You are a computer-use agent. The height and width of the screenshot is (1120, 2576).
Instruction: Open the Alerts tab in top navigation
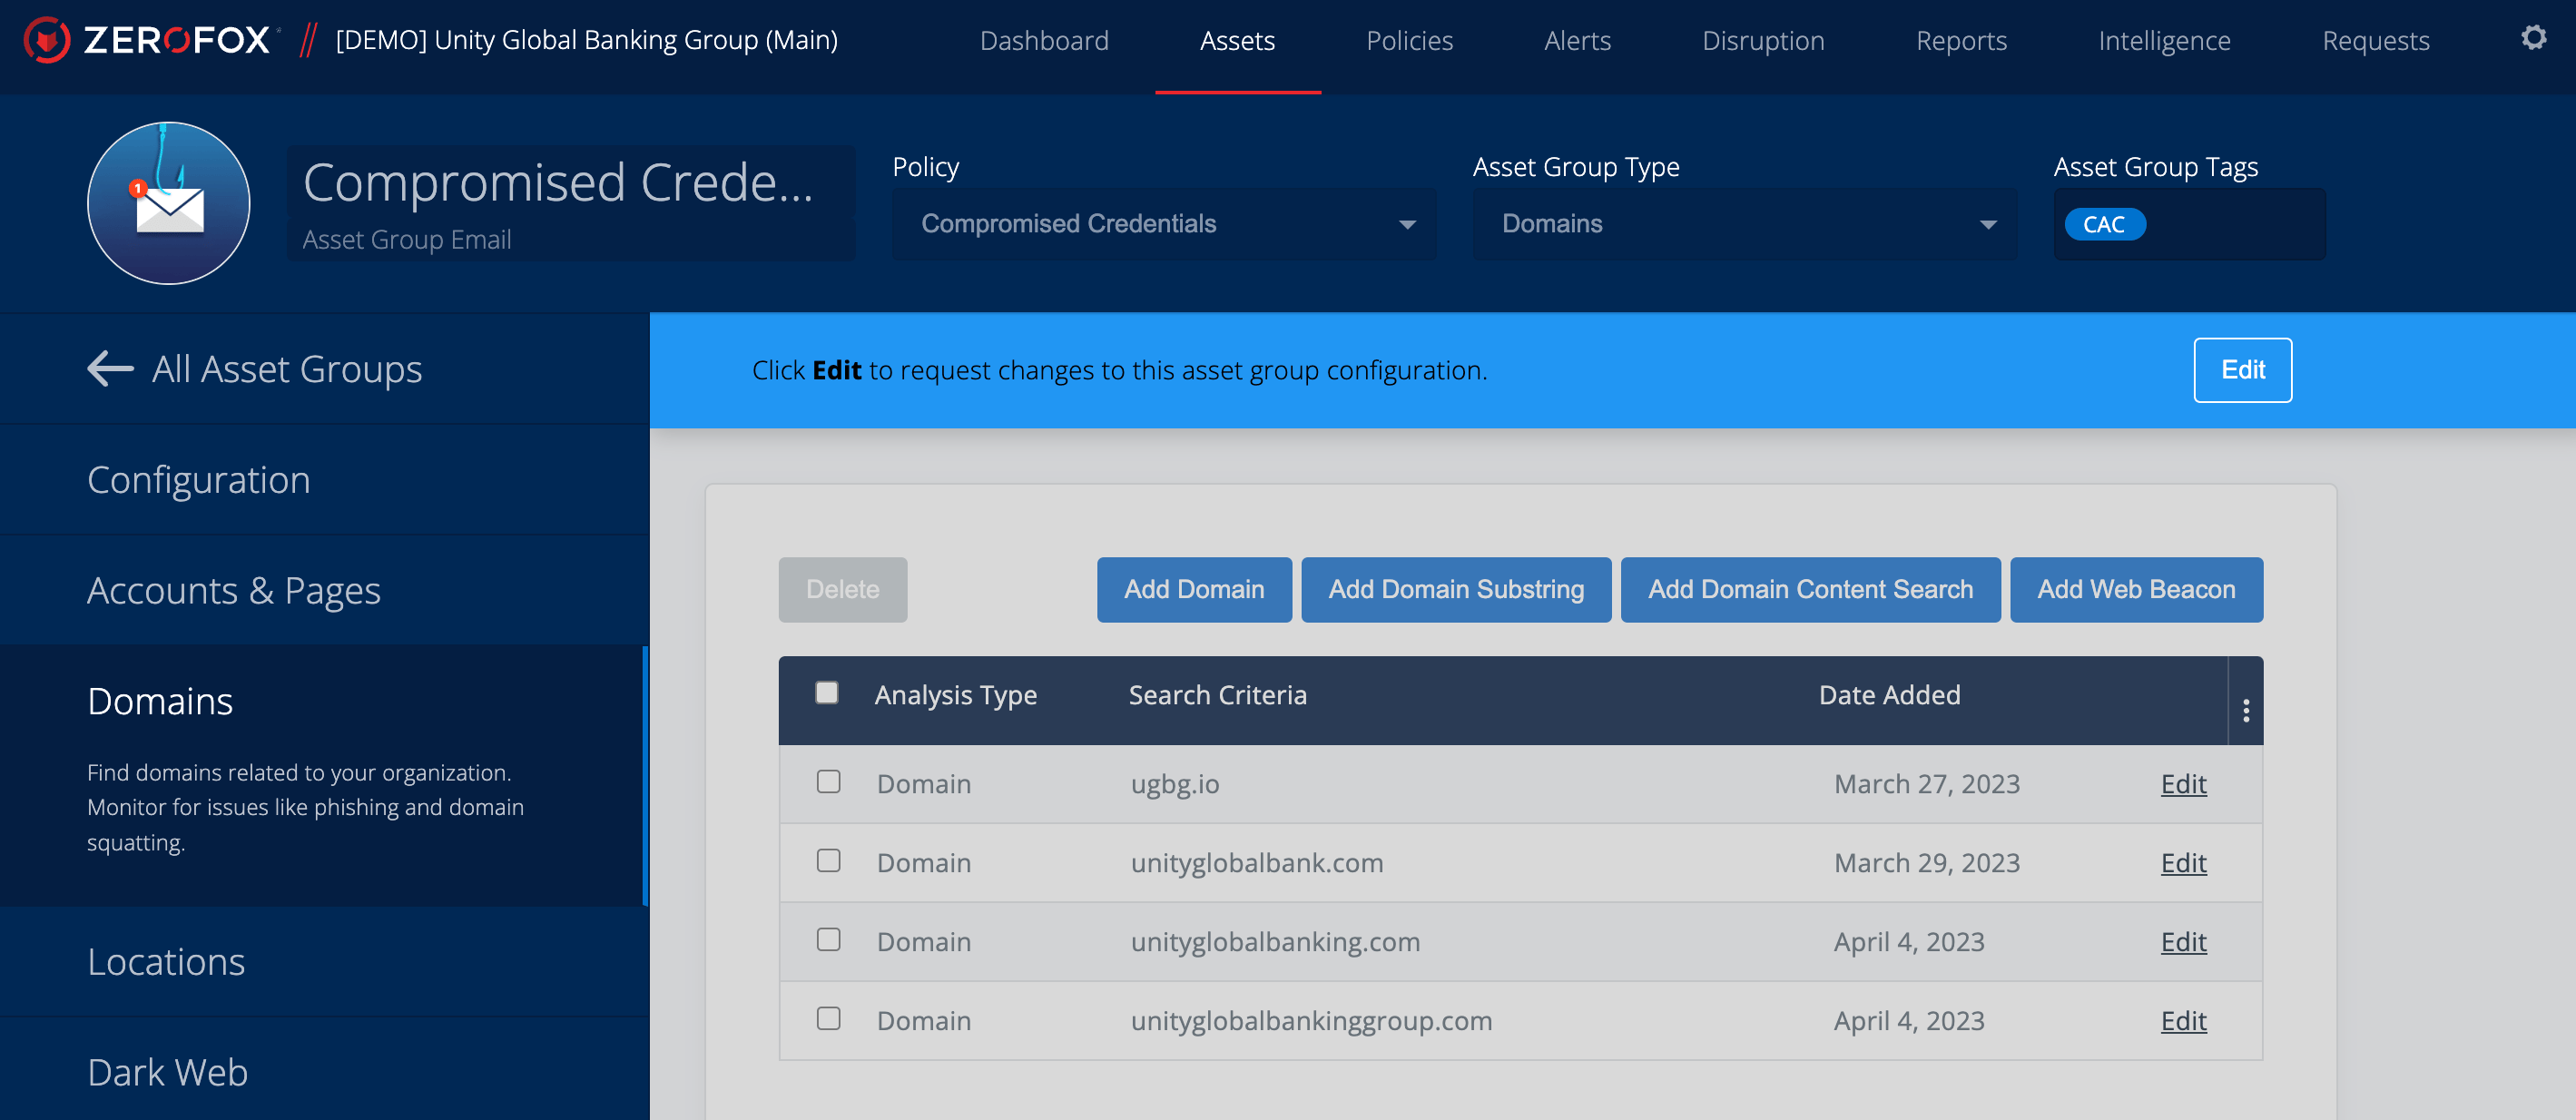pyautogui.click(x=1577, y=41)
